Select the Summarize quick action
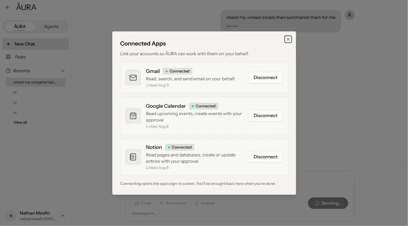 point(173,203)
